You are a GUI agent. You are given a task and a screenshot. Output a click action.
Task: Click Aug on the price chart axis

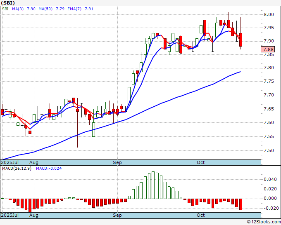[x=34, y=162]
